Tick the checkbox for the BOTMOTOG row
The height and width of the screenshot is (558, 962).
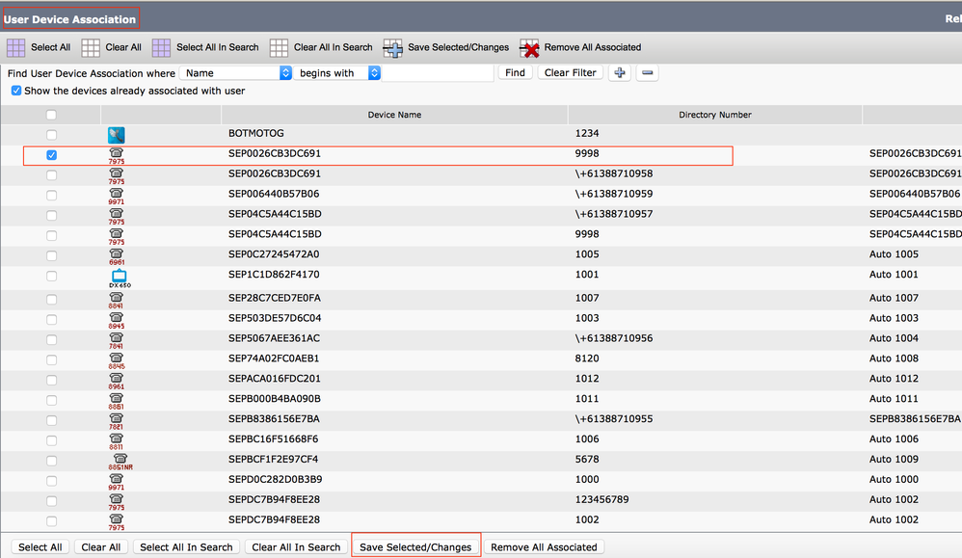click(51, 135)
